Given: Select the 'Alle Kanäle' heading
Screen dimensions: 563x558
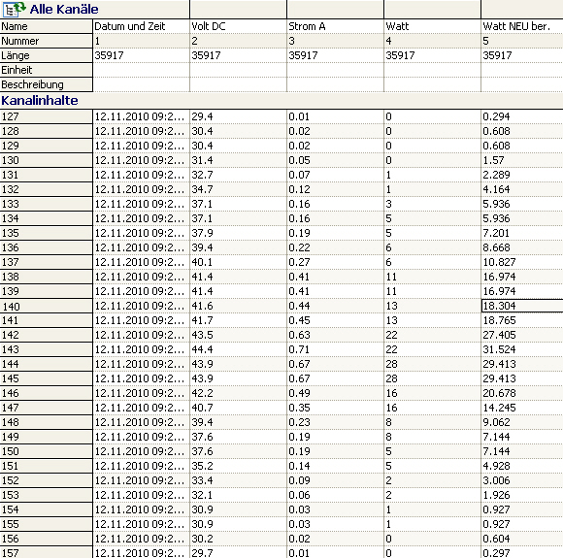Looking at the screenshot, I should point(63,10).
